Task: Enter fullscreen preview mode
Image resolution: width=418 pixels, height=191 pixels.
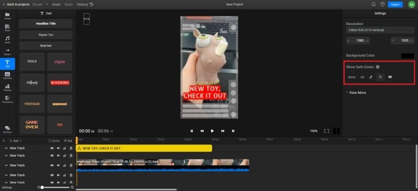Action: point(326,131)
